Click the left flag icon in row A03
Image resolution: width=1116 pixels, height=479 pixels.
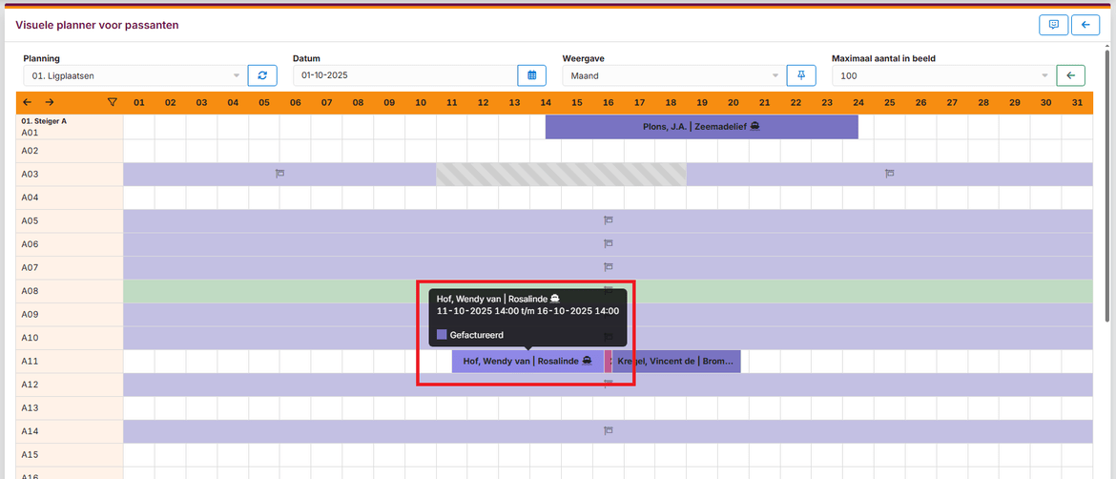click(279, 173)
